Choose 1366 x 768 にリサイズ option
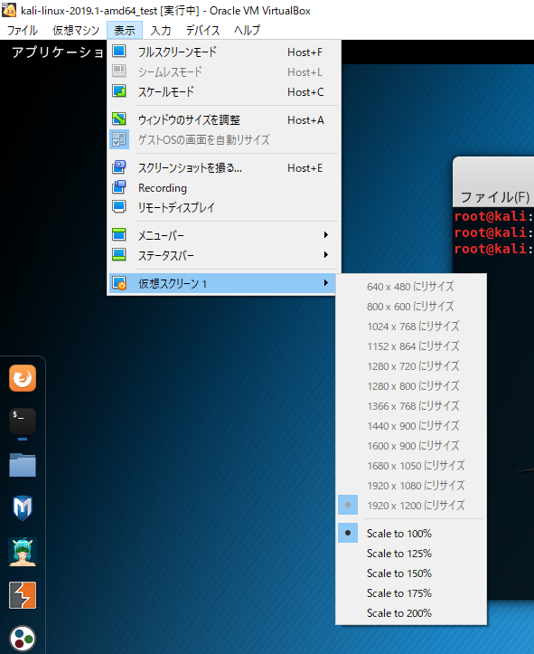Viewport: 534px width, 654px height. click(x=411, y=405)
